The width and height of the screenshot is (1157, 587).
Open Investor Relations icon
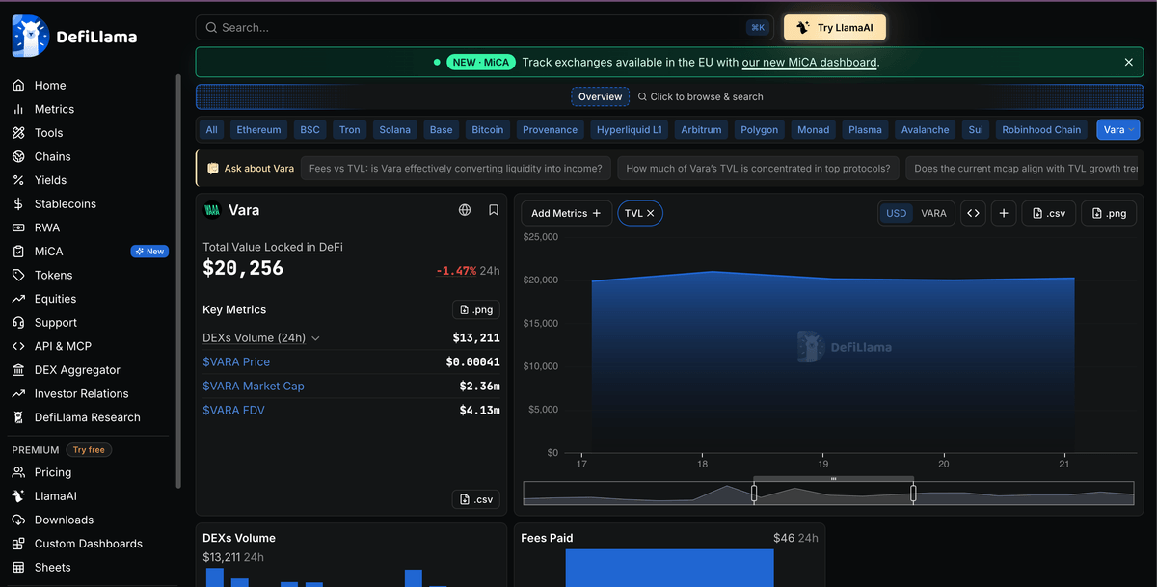point(18,393)
